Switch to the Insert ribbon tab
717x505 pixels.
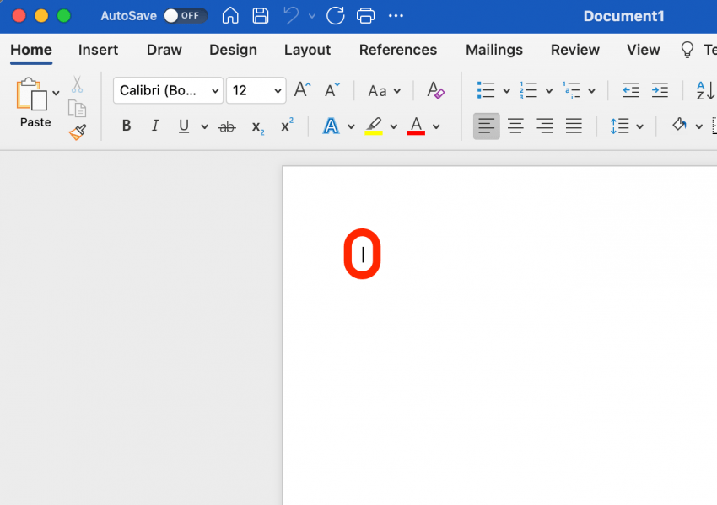point(98,50)
